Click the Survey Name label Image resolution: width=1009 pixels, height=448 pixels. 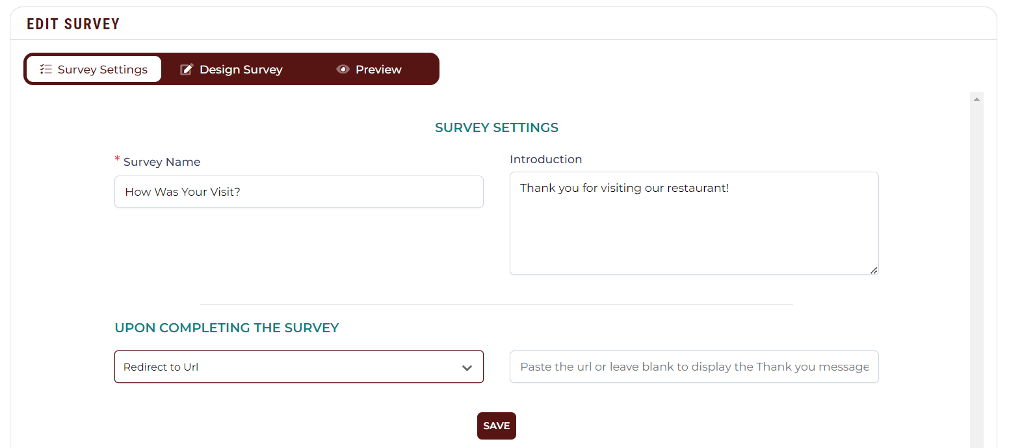point(162,162)
